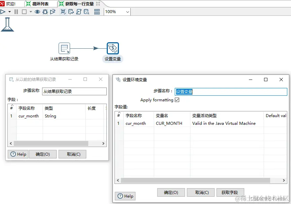Click 确定(O) in 从以前的结果获取记录 dialog
This screenshot has height=204, width=291.
(x=43, y=154)
